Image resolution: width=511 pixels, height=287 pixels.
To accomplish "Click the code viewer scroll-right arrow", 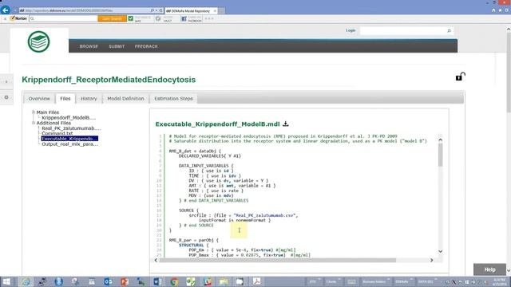I will [x=432, y=261].
